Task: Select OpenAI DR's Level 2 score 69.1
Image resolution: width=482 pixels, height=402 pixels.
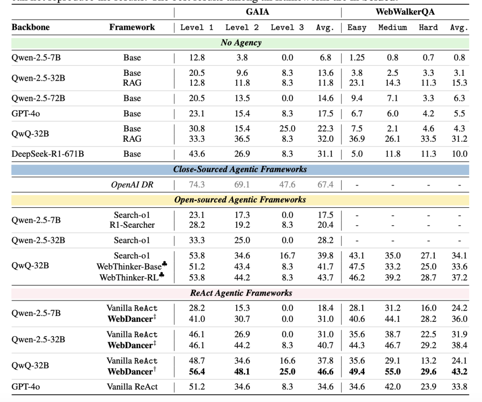Action: click(x=242, y=185)
